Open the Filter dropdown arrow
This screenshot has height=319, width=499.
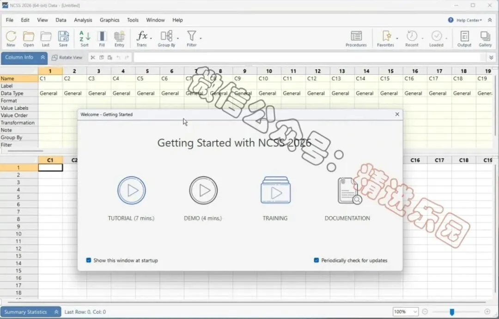[x=201, y=38]
